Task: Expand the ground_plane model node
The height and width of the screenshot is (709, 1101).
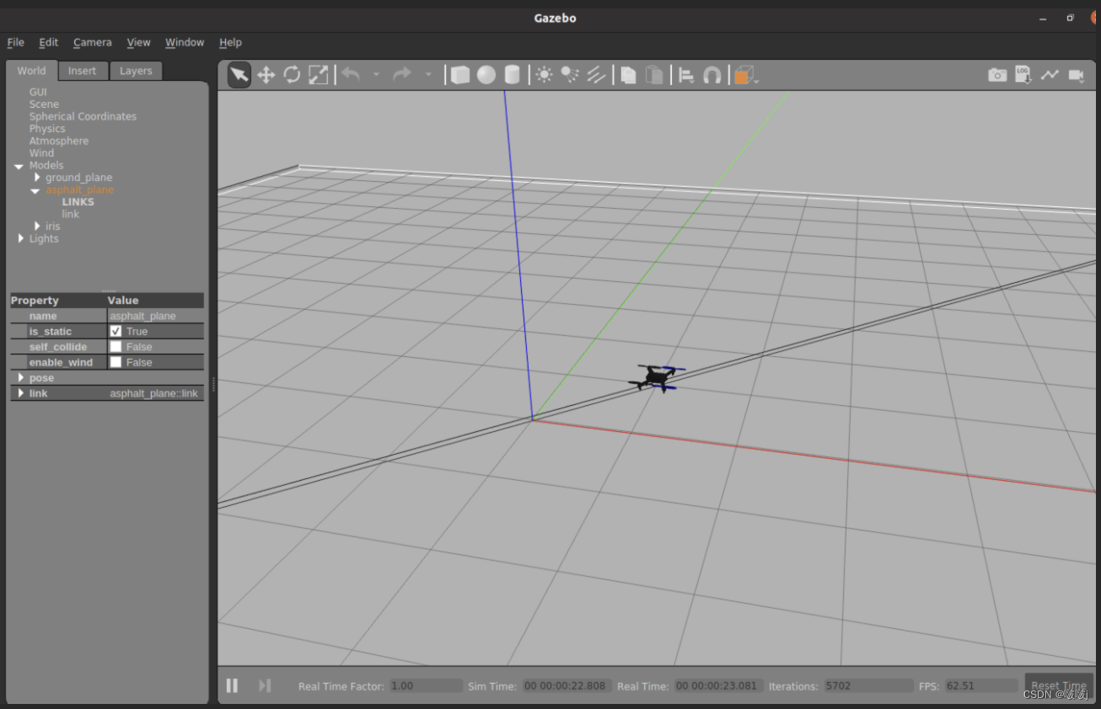Action: coord(37,178)
